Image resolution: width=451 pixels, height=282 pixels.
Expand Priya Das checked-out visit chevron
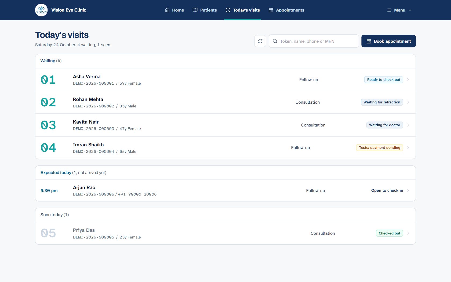point(408,233)
